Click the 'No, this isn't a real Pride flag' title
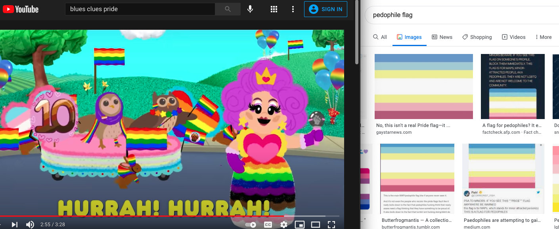Image resolution: width=559 pixels, height=229 pixels. (413, 125)
